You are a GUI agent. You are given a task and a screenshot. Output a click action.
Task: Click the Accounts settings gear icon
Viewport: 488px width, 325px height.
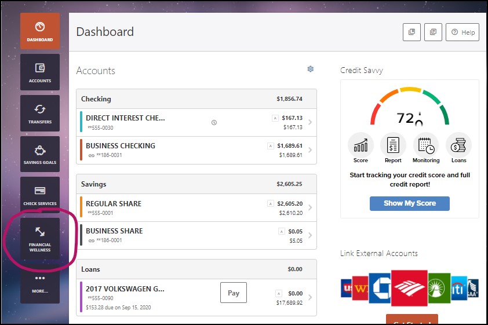310,70
